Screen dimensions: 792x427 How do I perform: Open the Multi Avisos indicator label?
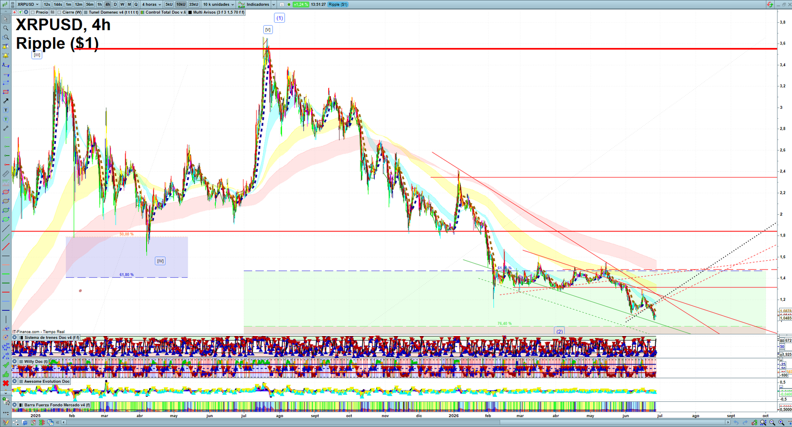click(x=216, y=12)
